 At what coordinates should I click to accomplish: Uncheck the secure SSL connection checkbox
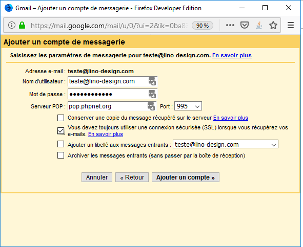60,130
